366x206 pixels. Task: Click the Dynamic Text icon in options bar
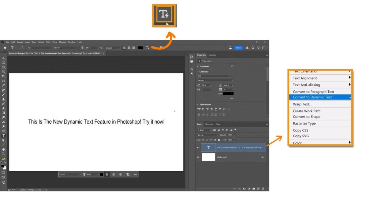coord(147,48)
